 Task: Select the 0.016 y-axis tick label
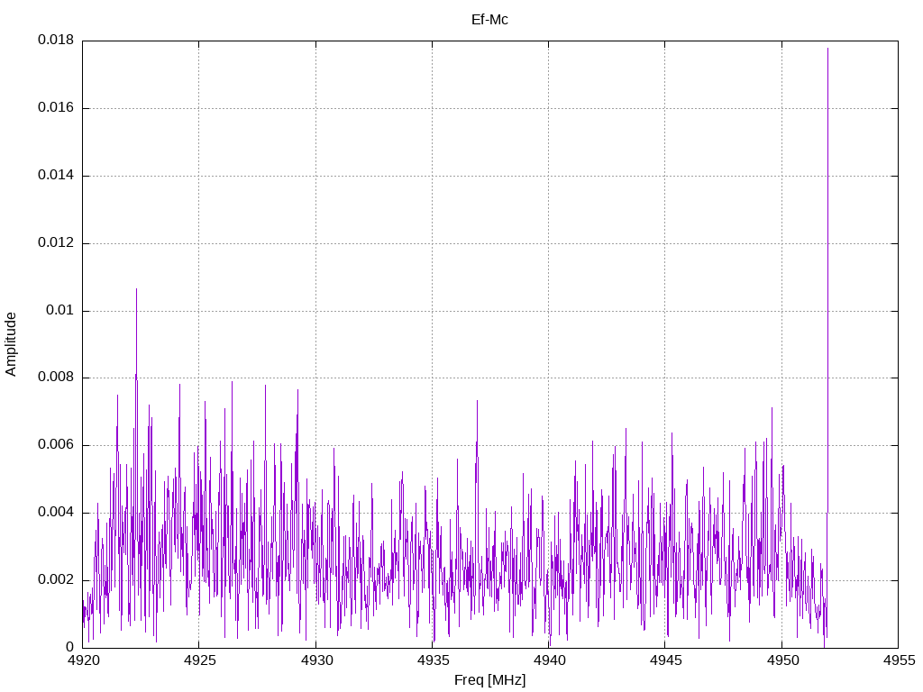coord(55,108)
